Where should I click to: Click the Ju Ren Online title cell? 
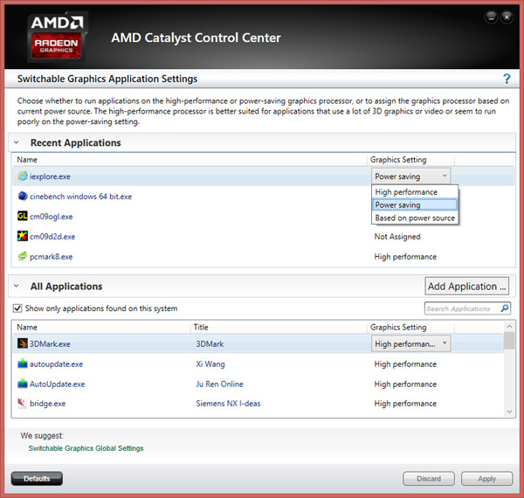pyautogui.click(x=219, y=384)
